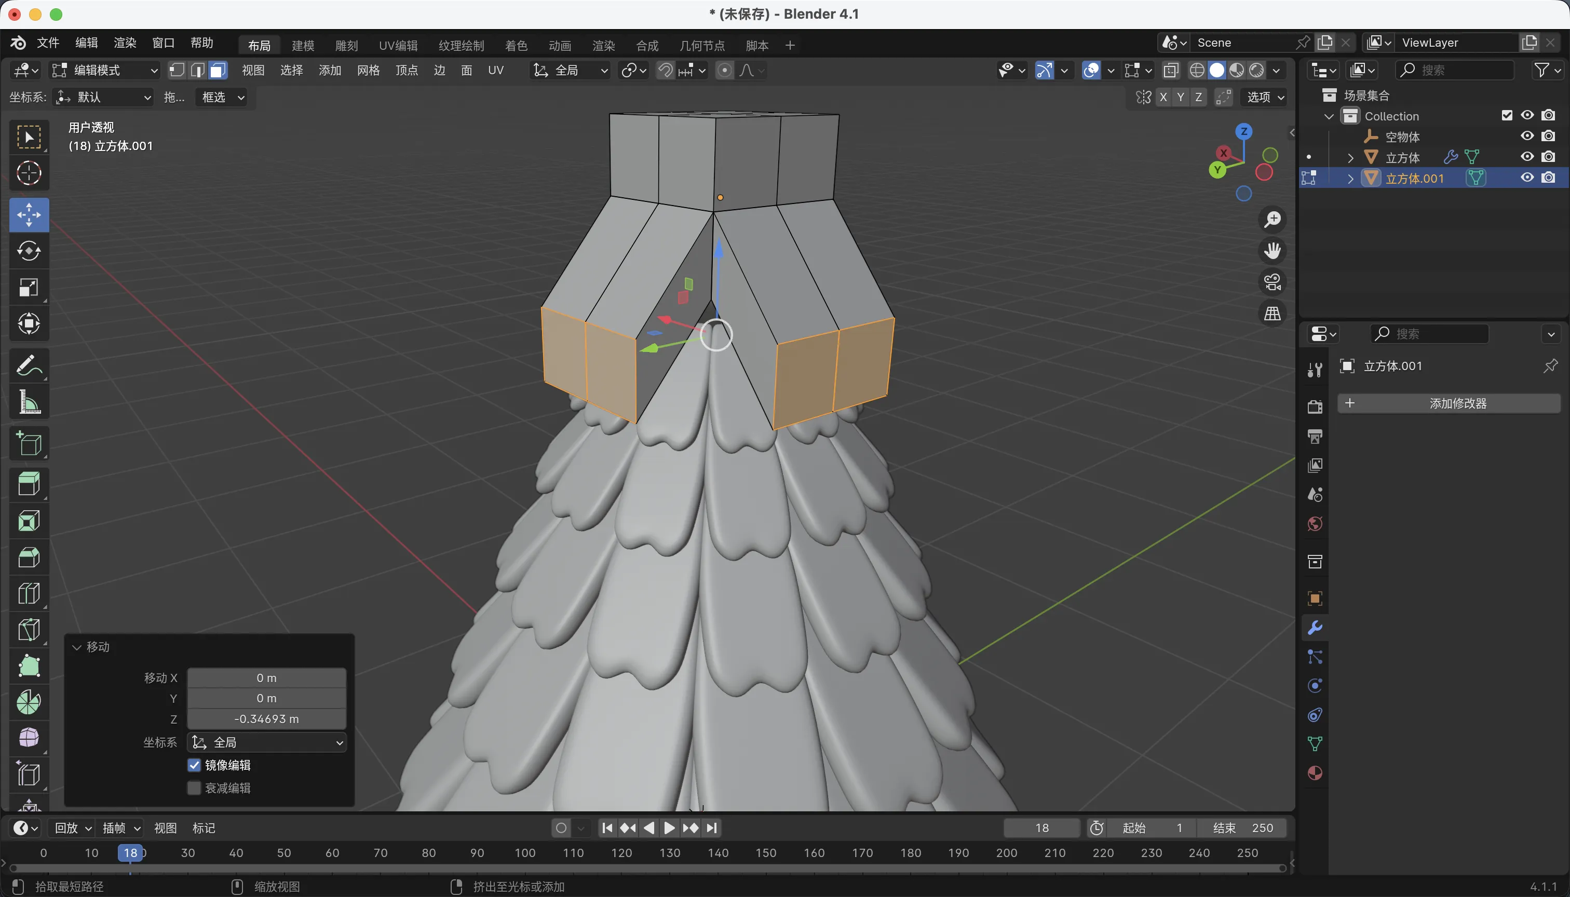Click the camera view icon
Image resolution: width=1570 pixels, height=897 pixels.
click(1273, 282)
